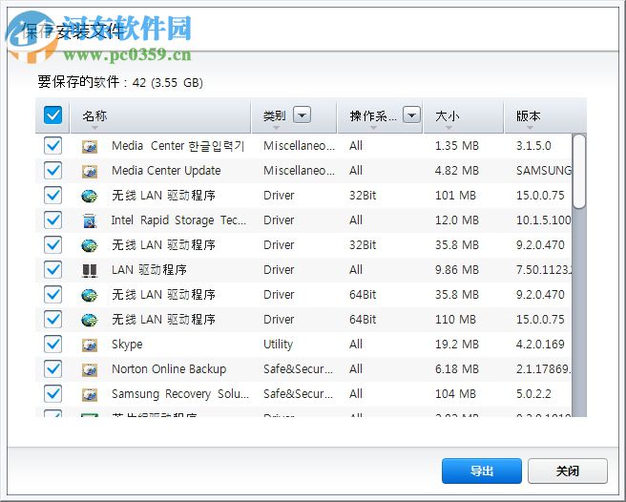
Task: Click the Skype row icon
Action: [90, 345]
